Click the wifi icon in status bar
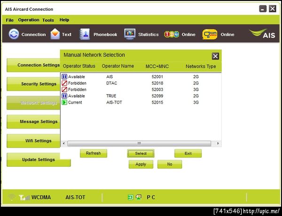 click(x=11, y=198)
